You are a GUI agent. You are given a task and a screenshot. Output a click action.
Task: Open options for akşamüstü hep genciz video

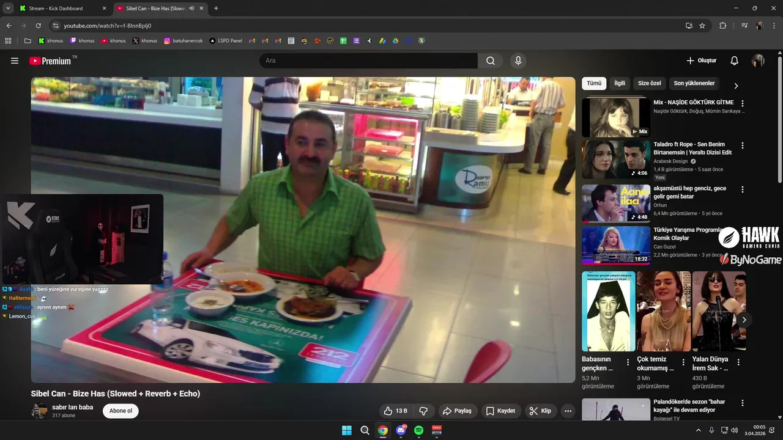pos(743,189)
